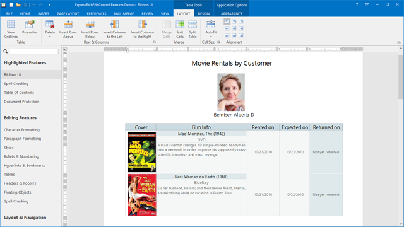Screen dimensions: 404x227
Task: Click Insert Rows Below
Action: coord(90,29)
